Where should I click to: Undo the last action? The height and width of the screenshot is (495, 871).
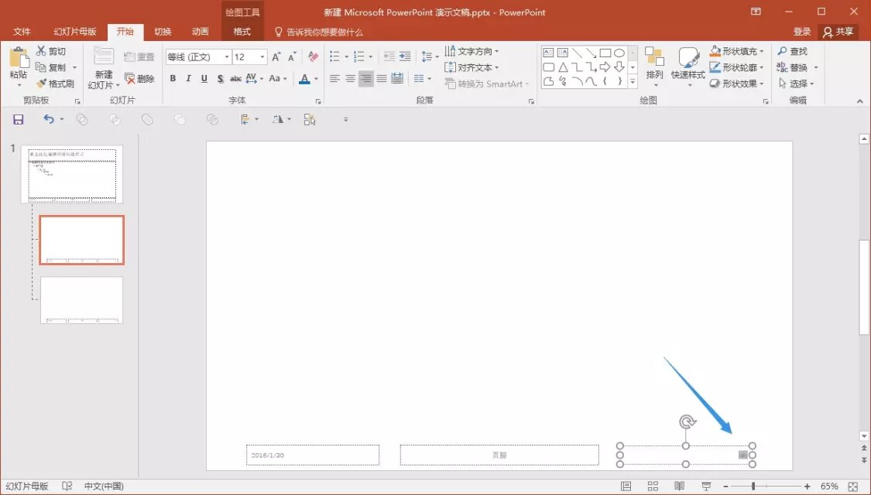[x=49, y=119]
